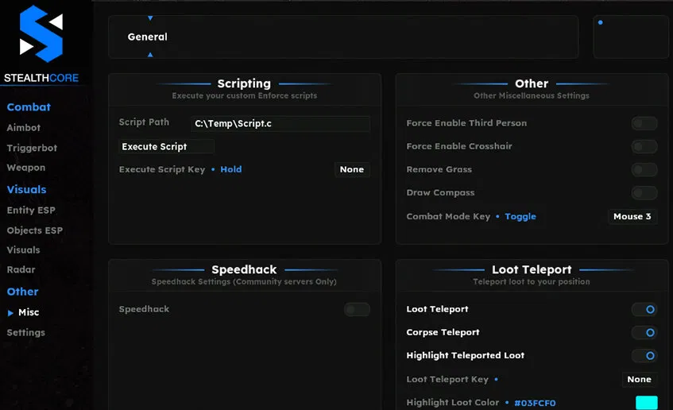Image resolution: width=673 pixels, height=410 pixels.
Task: Click the arrow marker beside Misc
Action: 10,313
